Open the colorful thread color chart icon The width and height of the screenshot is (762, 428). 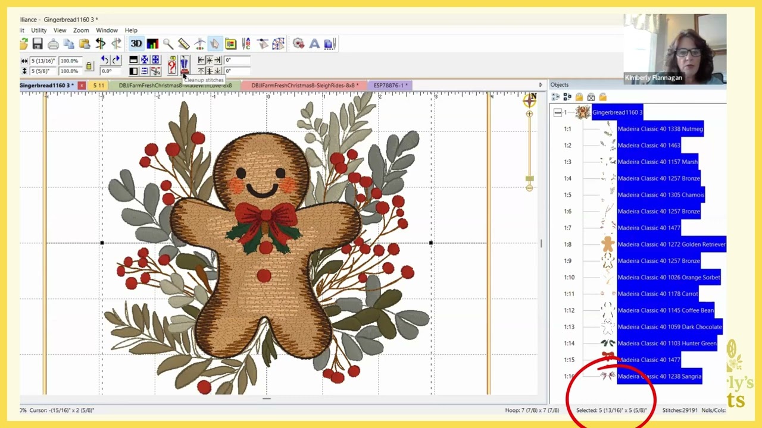[x=152, y=43]
